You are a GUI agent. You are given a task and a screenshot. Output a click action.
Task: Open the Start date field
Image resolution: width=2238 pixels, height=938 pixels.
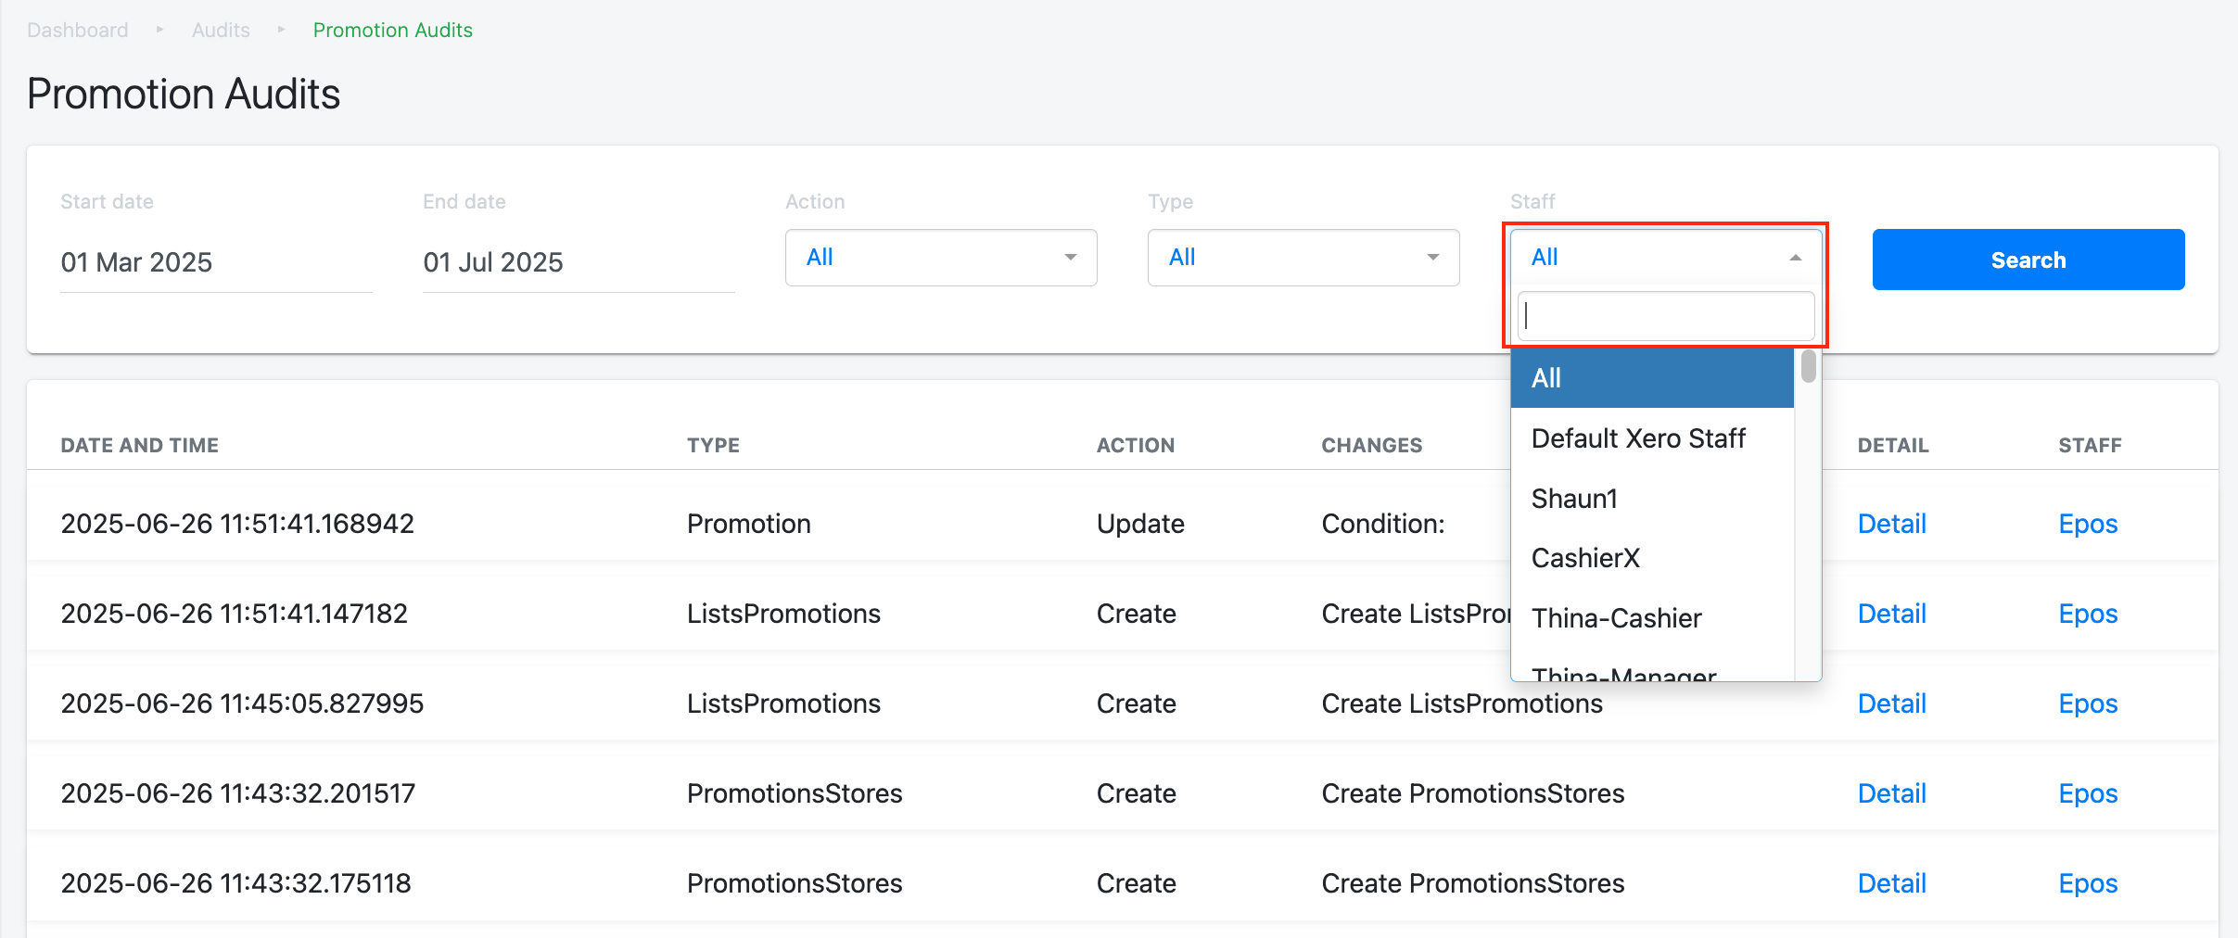(215, 262)
